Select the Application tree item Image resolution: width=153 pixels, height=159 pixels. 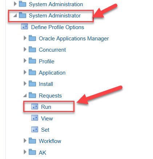pos(52,73)
